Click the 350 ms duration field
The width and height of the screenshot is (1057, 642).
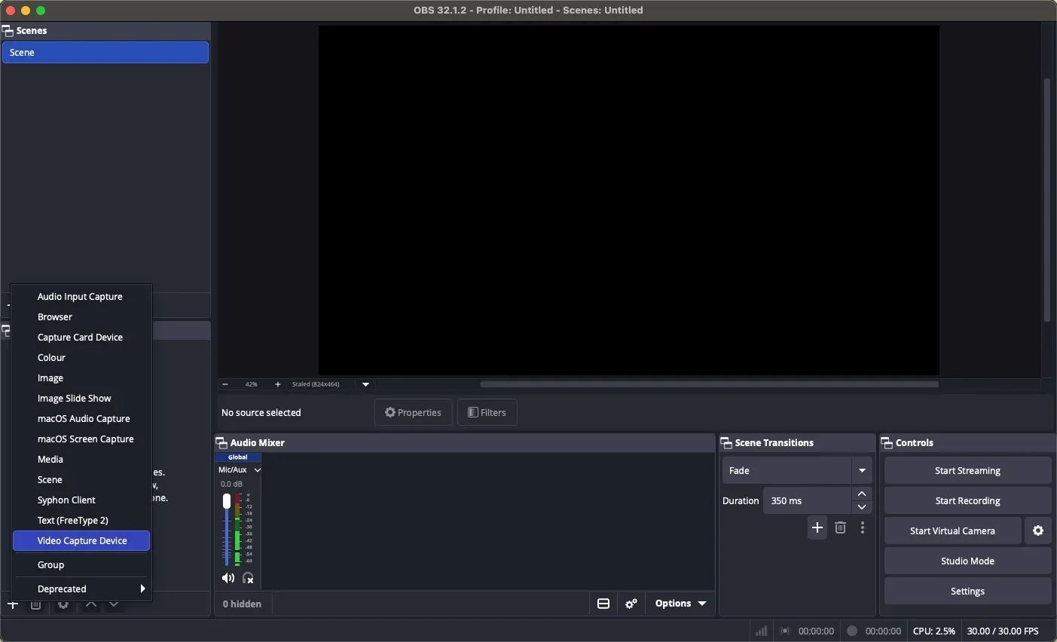pos(809,501)
